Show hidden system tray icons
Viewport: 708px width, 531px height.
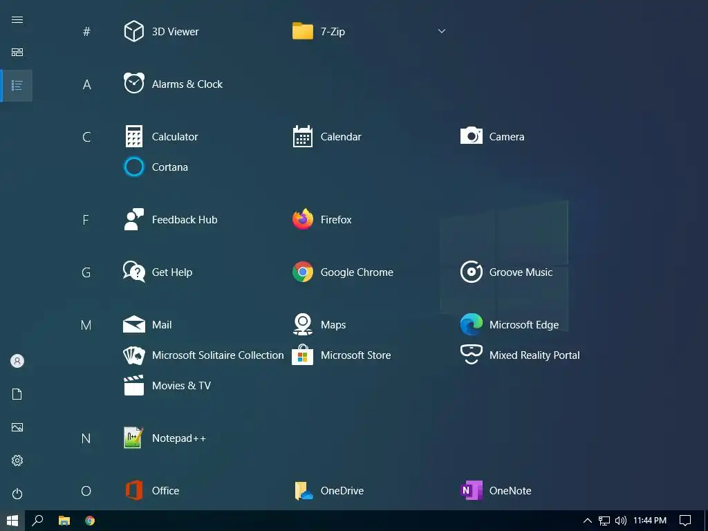click(588, 521)
